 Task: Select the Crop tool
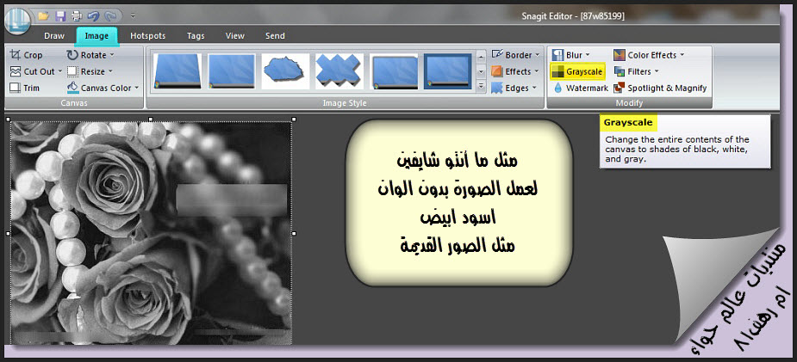(26, 55)
